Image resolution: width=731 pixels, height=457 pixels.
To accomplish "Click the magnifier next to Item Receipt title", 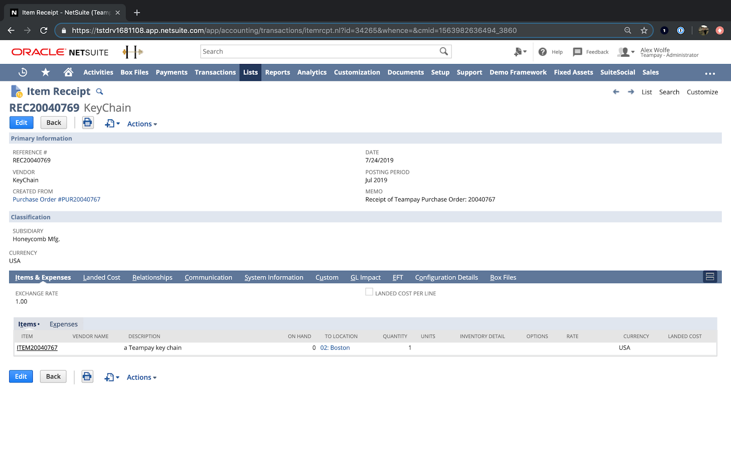I will click(100, 91).
